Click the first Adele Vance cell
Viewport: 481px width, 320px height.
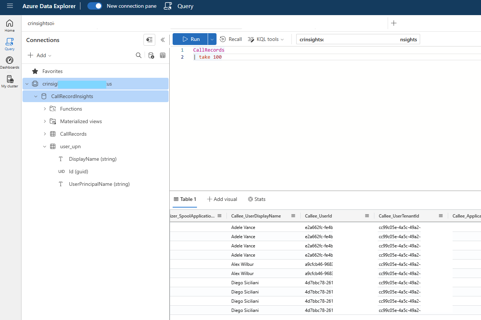(x=243, y=227)
